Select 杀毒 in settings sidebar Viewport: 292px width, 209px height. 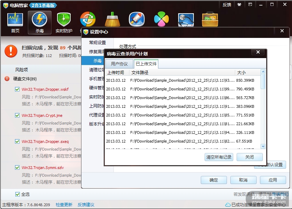[93, 61]
